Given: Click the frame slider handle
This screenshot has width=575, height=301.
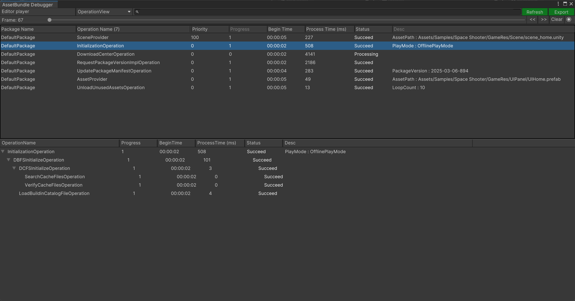Looking at the screenshot, I should tap(50, 20).
